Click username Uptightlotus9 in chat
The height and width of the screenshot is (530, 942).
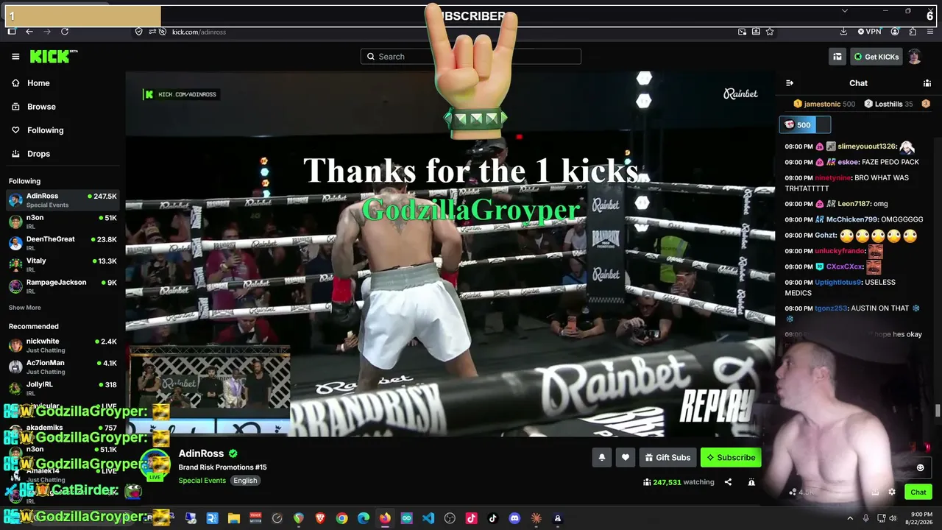838,282
